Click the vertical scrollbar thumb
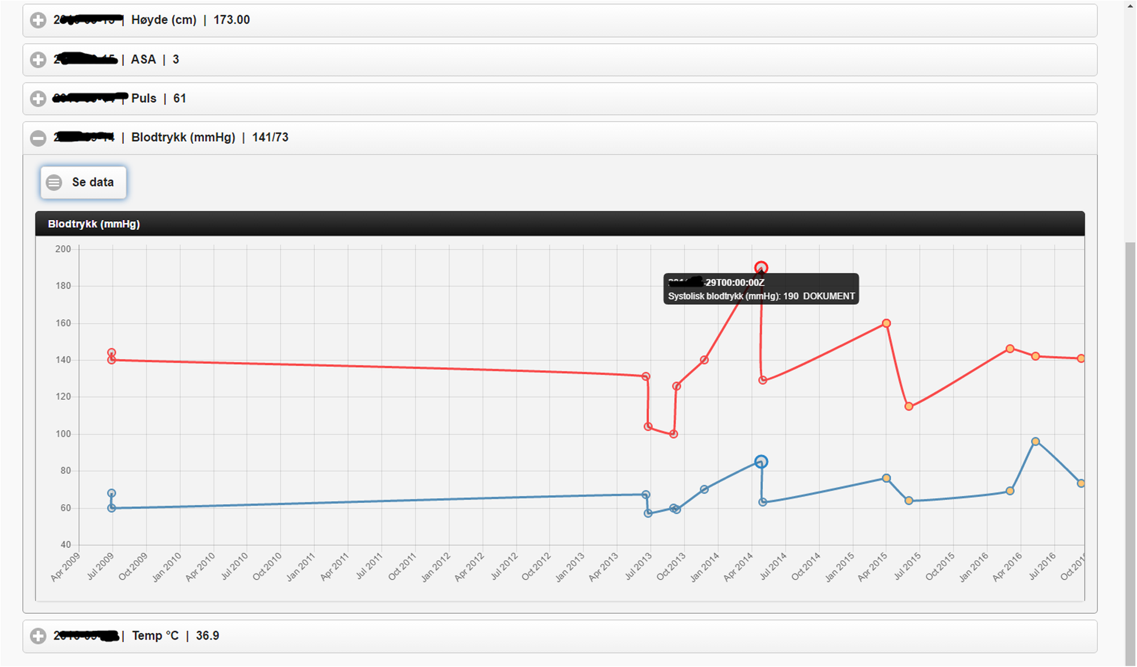Screen dimensions: 1137x667 [1131, 453]
